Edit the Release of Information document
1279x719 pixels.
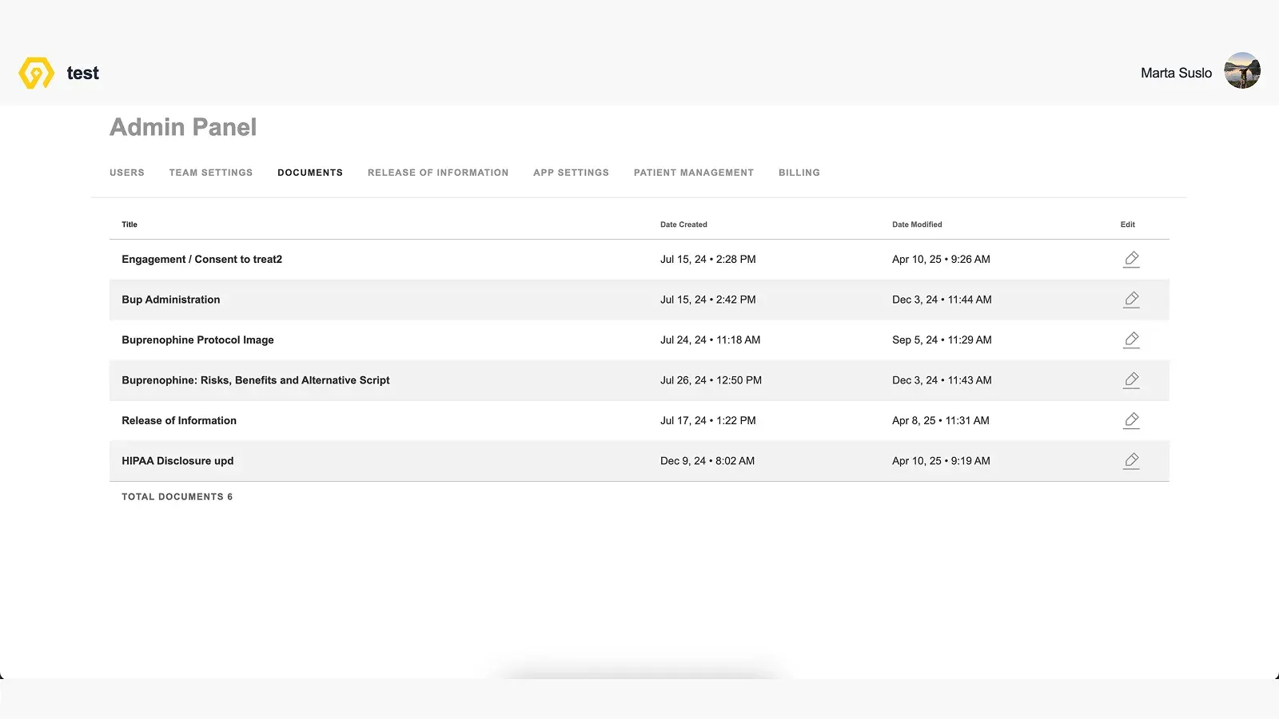point(1131,420)
